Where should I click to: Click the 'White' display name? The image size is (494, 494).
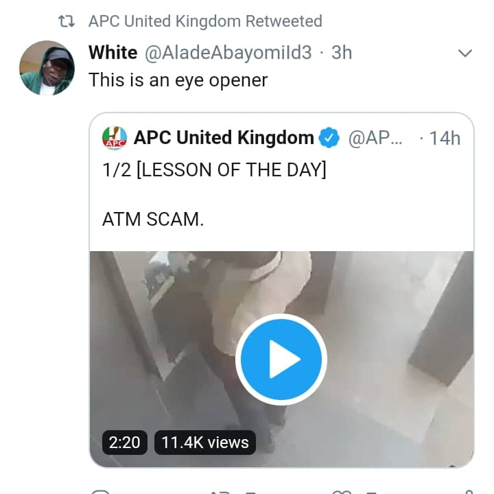pos(113,52)
